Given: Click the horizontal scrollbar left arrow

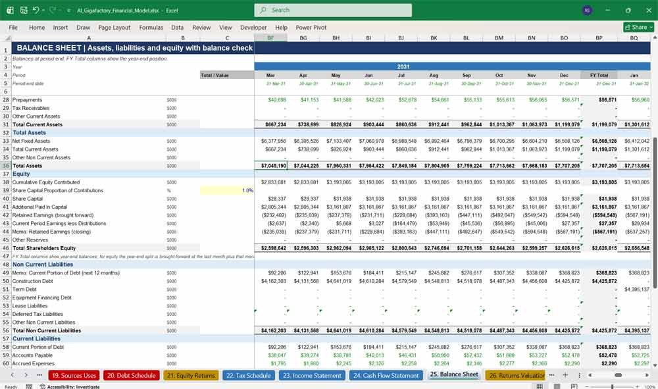Looking at the screenshot, I should (590, 375).
